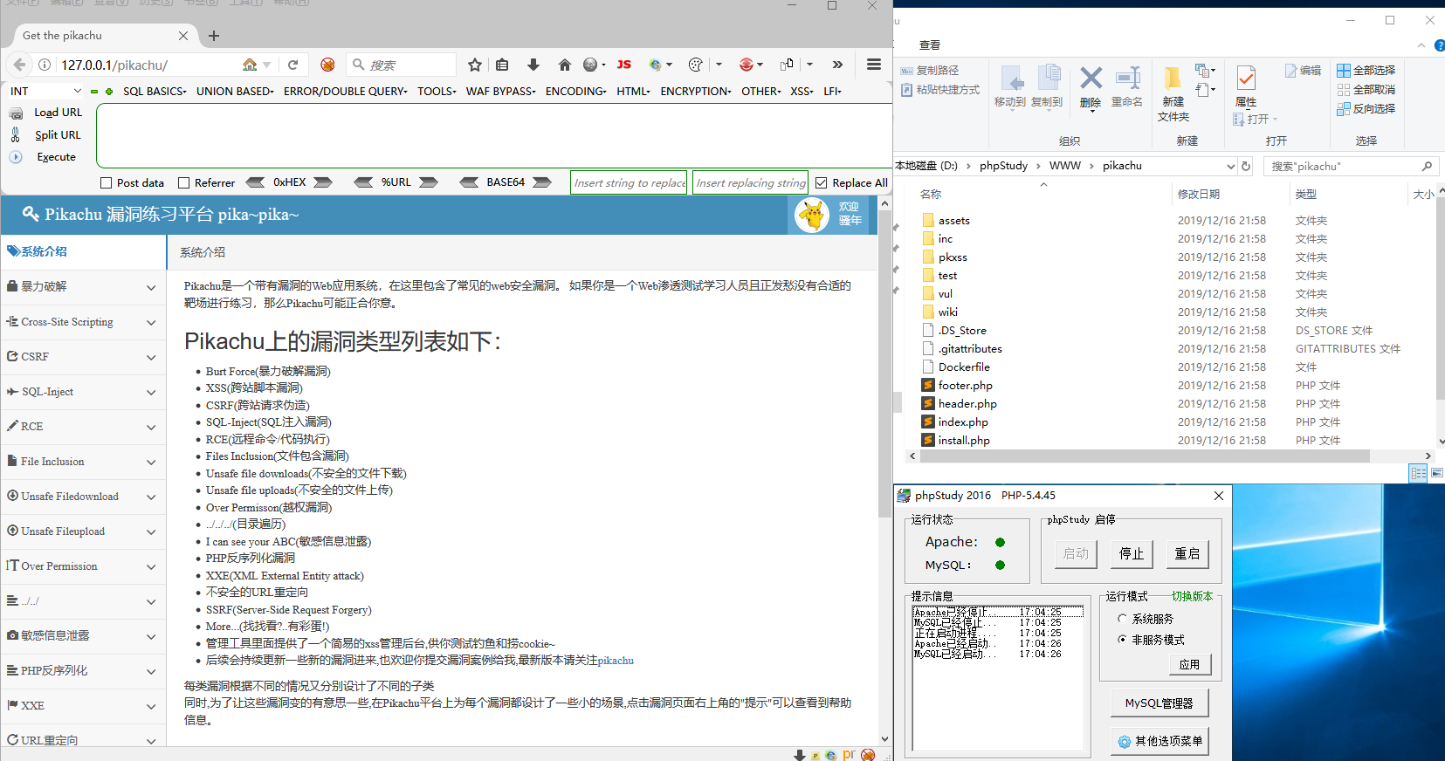Image resolution: width=1445 pixels, height=761 pixels.
Task: Select the 系统介绍 sidebar item
Action: (83, 252)
